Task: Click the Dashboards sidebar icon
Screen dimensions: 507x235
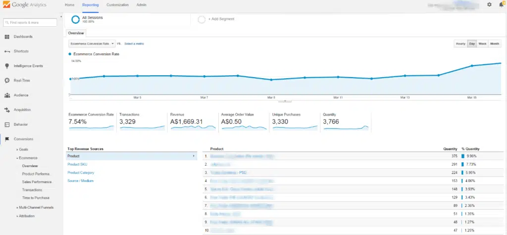Action: click(x=7, y=37)
